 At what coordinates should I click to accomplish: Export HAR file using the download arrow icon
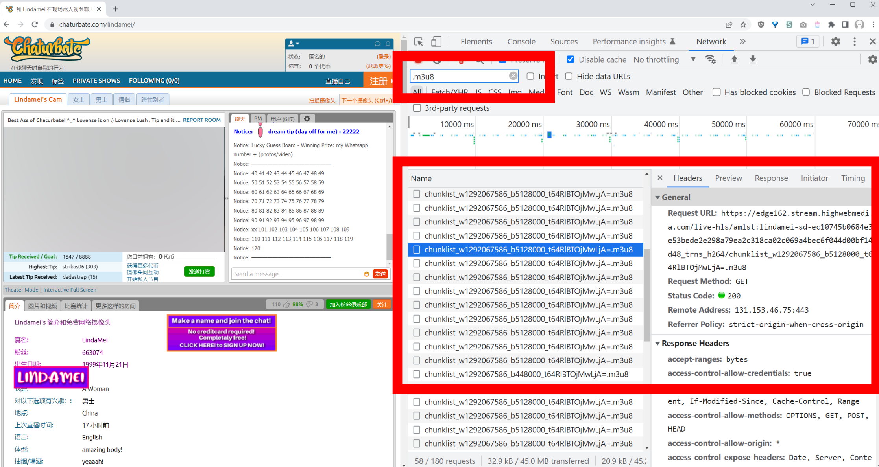click(753, 59)
